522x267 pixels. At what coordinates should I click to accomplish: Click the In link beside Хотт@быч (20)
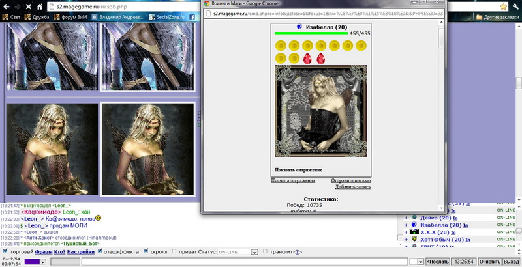tap(468, 240)
